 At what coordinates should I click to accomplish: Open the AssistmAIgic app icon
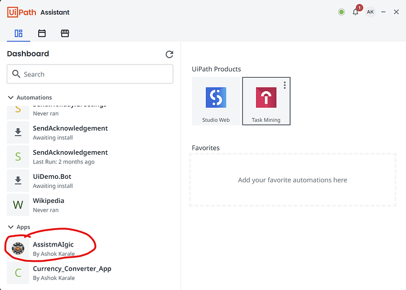pos(18,248)
